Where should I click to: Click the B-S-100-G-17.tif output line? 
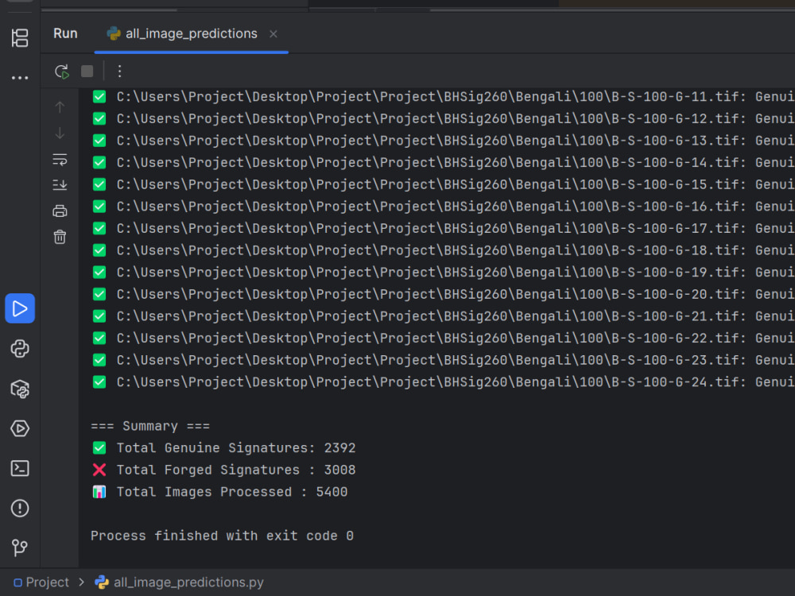443,229
